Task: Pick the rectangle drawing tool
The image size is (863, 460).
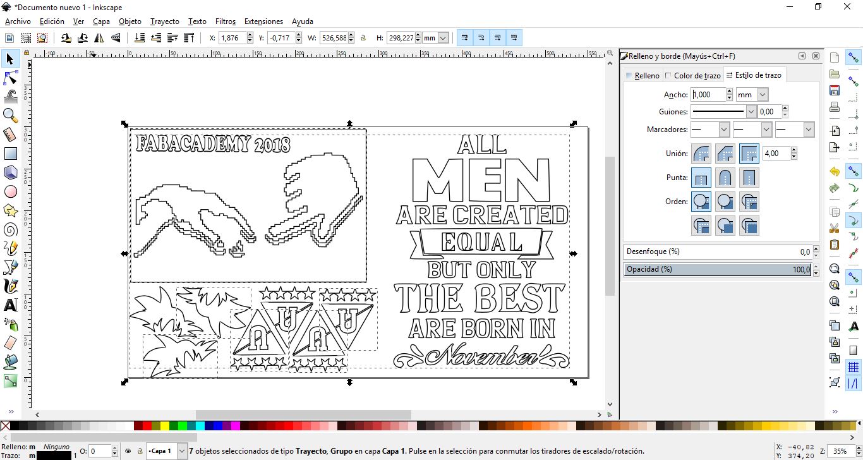Action: point(11,154)
